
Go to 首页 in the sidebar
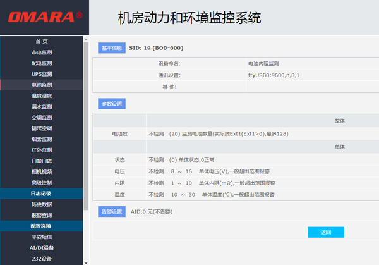(x=42, y=41)
